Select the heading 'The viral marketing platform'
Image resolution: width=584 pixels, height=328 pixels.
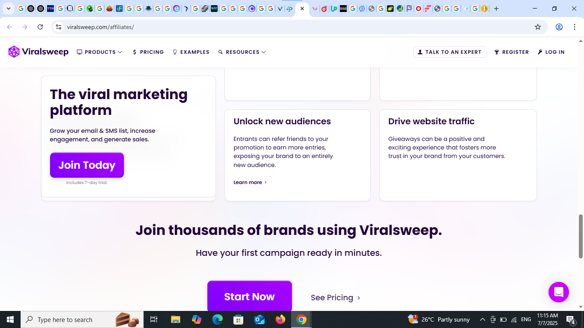[119, 102]
